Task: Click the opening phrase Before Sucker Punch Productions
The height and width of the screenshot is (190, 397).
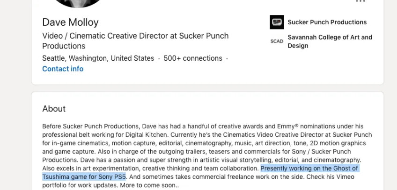Action: [91, 127]
